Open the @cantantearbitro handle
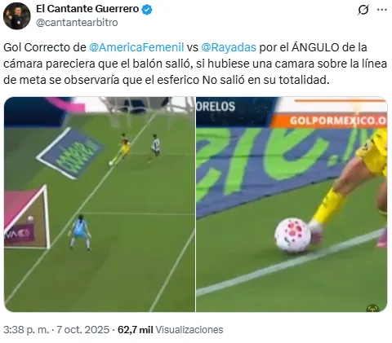Screen dimensions: 392x343 point(77,23)
